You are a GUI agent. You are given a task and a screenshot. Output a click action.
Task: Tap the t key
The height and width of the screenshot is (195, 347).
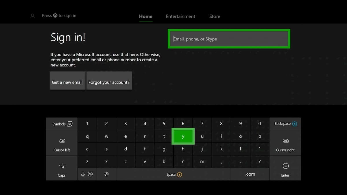click(164, 136)
